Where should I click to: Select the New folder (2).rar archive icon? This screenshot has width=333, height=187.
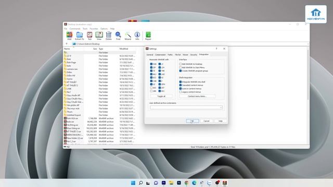pos(65,138)
